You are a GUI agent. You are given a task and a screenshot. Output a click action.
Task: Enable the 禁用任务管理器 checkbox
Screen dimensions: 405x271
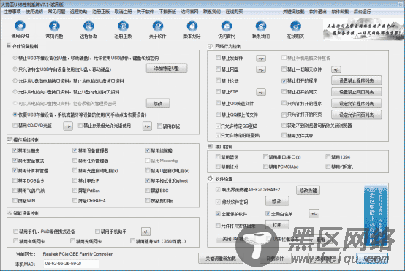[75, 161]
